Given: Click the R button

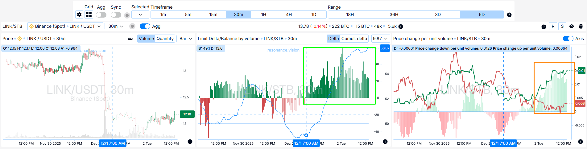Looking at the screenshot, I should pyautogui.click(x=553, y=26).
